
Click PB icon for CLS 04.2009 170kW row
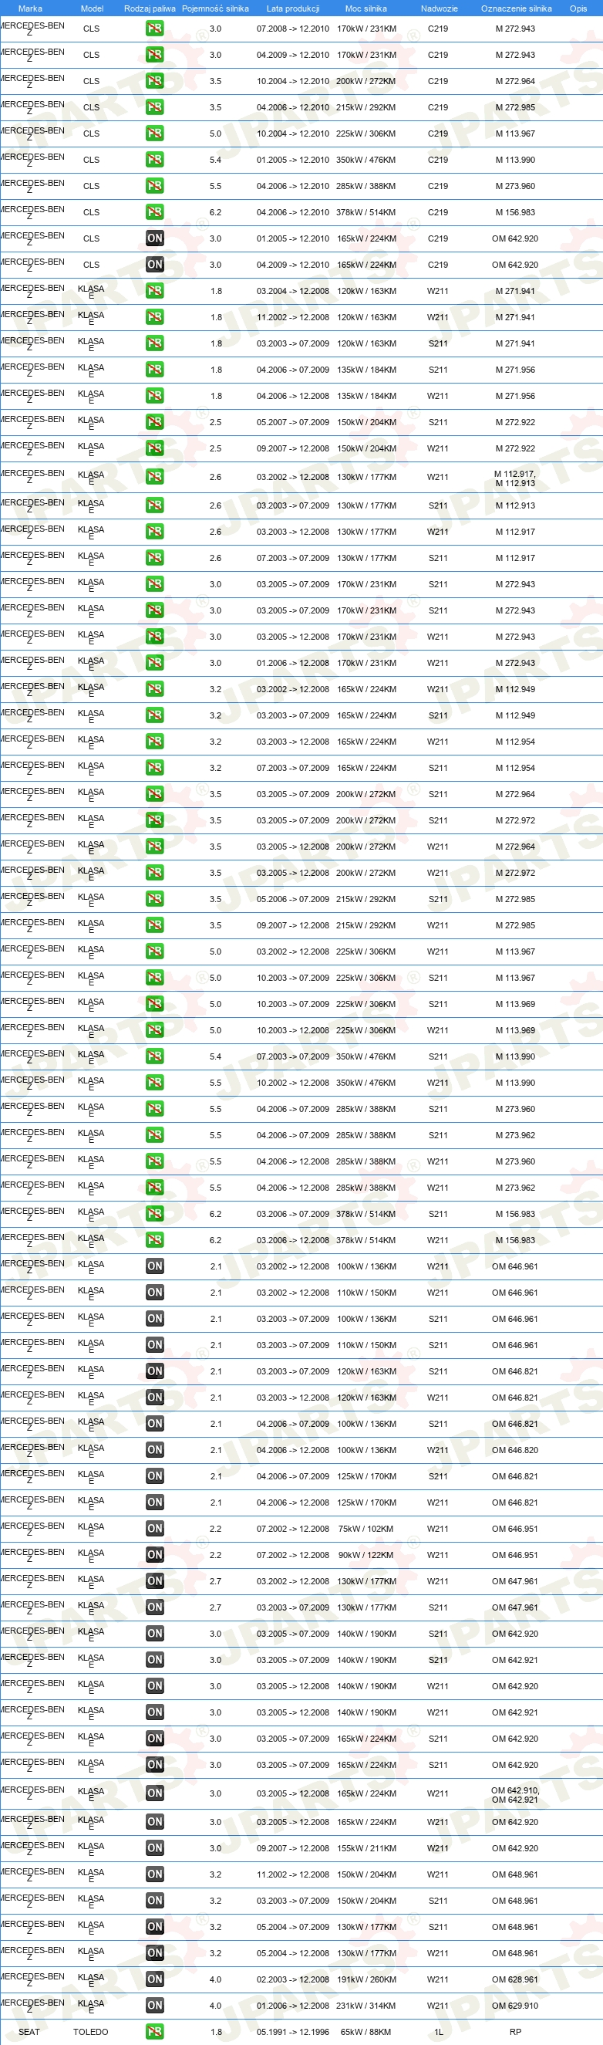pos(155,55)
